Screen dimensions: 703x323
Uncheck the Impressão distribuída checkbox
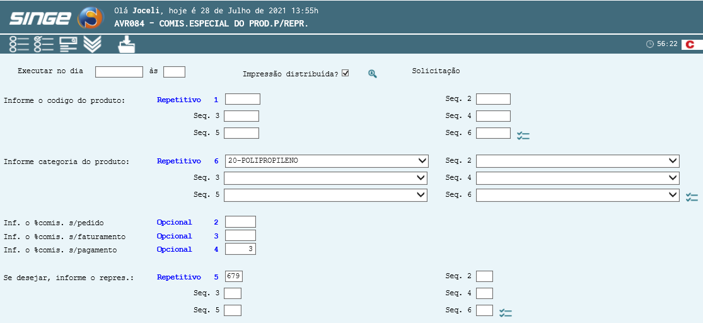[x=345, y=73]
